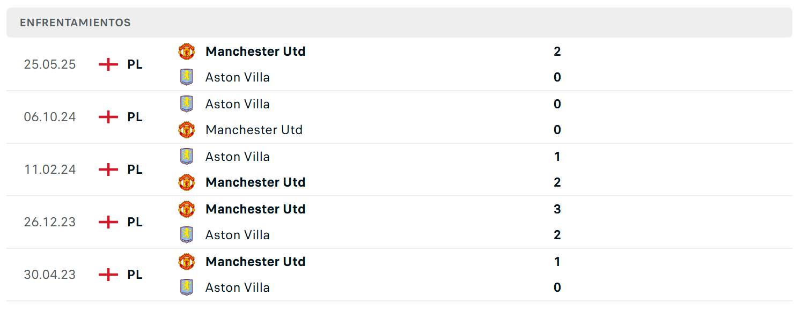Click Aston Villa score 0 on 06.10.24
The image size is (802, 310).
(x=557, y=104)
